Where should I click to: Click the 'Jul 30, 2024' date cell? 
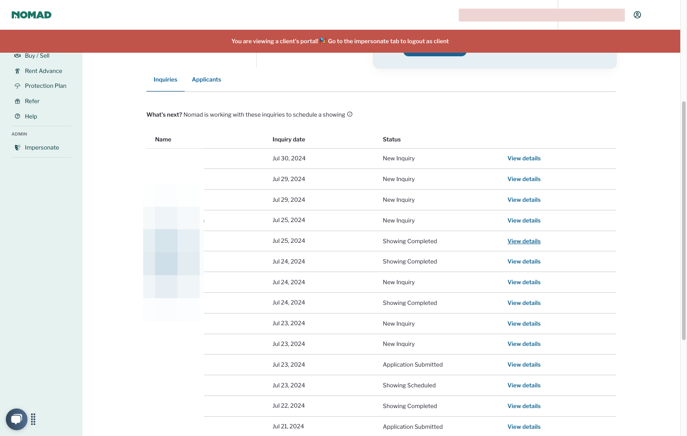[x=289, y=159]
